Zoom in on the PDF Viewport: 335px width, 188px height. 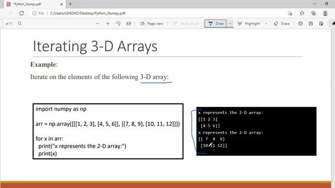[x=108, y=23]
